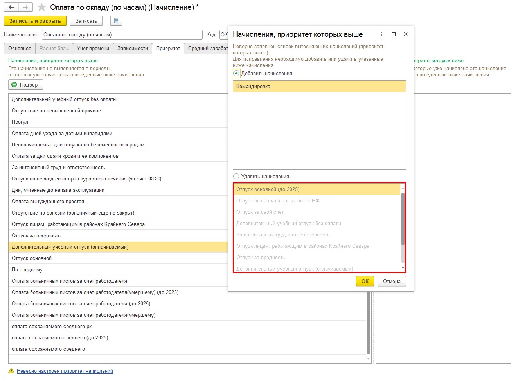Open the Учет времени tab
The width and height of the screenshot is (511, 379).
(x=93, y=49)
